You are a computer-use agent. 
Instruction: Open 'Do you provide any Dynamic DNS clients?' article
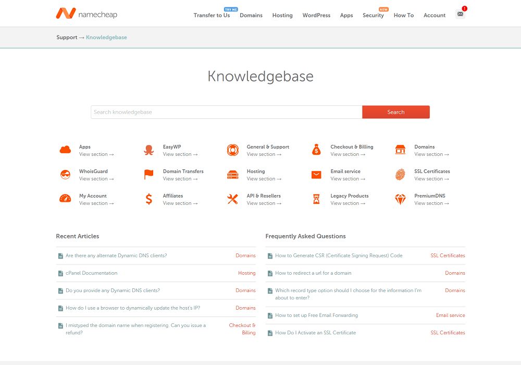coord(113,290)
